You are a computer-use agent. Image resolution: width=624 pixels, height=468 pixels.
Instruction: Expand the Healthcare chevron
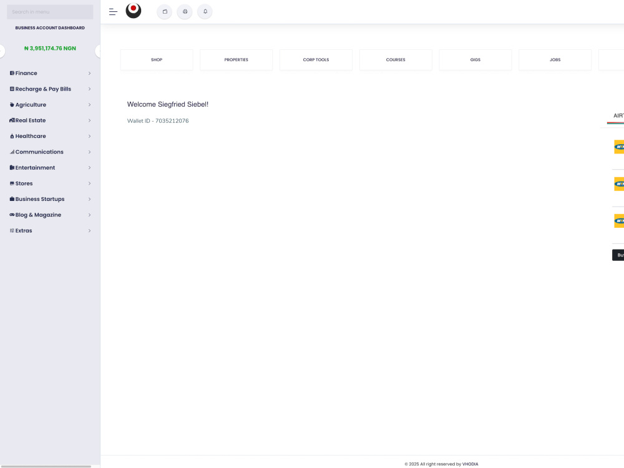click(x=89, y=136)
